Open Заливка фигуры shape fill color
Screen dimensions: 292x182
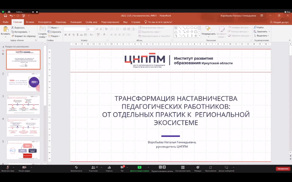(239, 28)
